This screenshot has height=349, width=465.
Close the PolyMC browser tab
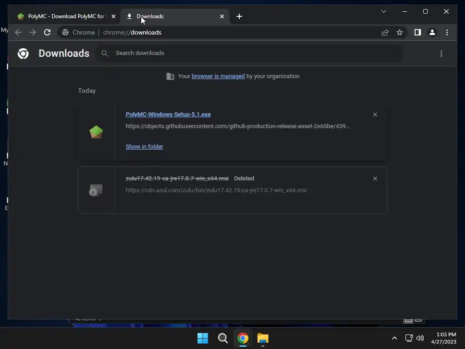(113, 16)
